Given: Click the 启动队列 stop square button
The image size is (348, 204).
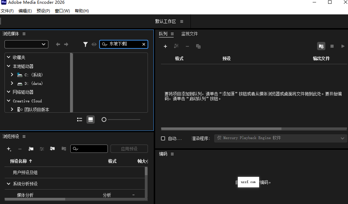Looking at the screenshot, I should coord(332,46).
